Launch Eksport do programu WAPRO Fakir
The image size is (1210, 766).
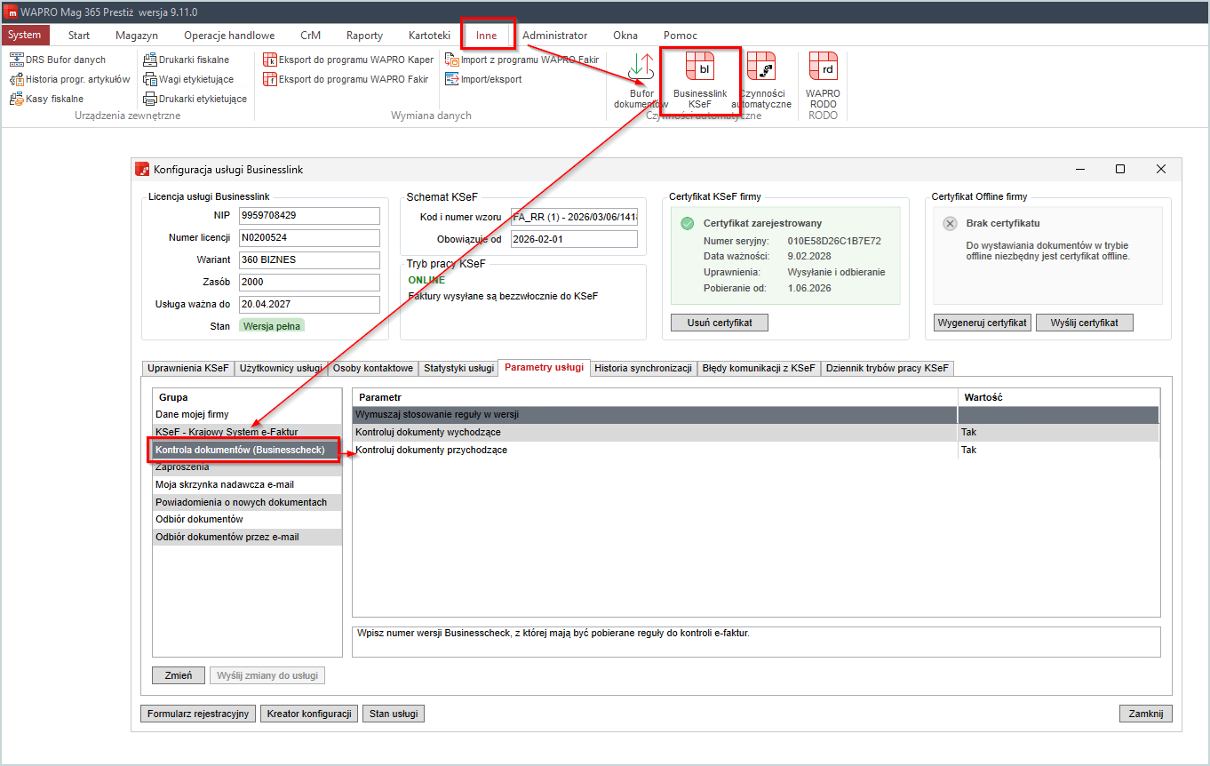tap(346, 79)
